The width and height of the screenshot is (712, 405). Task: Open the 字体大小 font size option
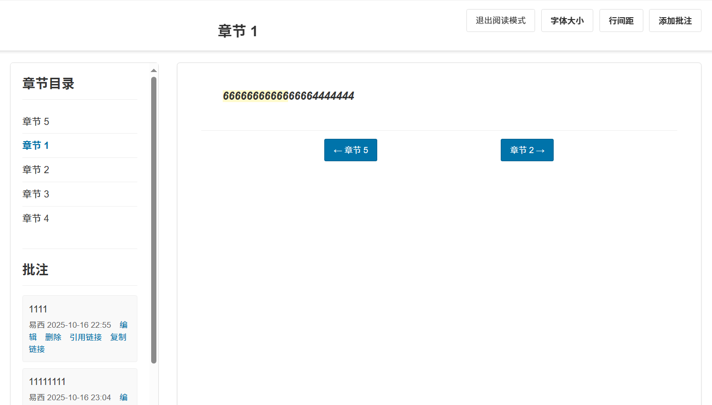coord(567,21)
